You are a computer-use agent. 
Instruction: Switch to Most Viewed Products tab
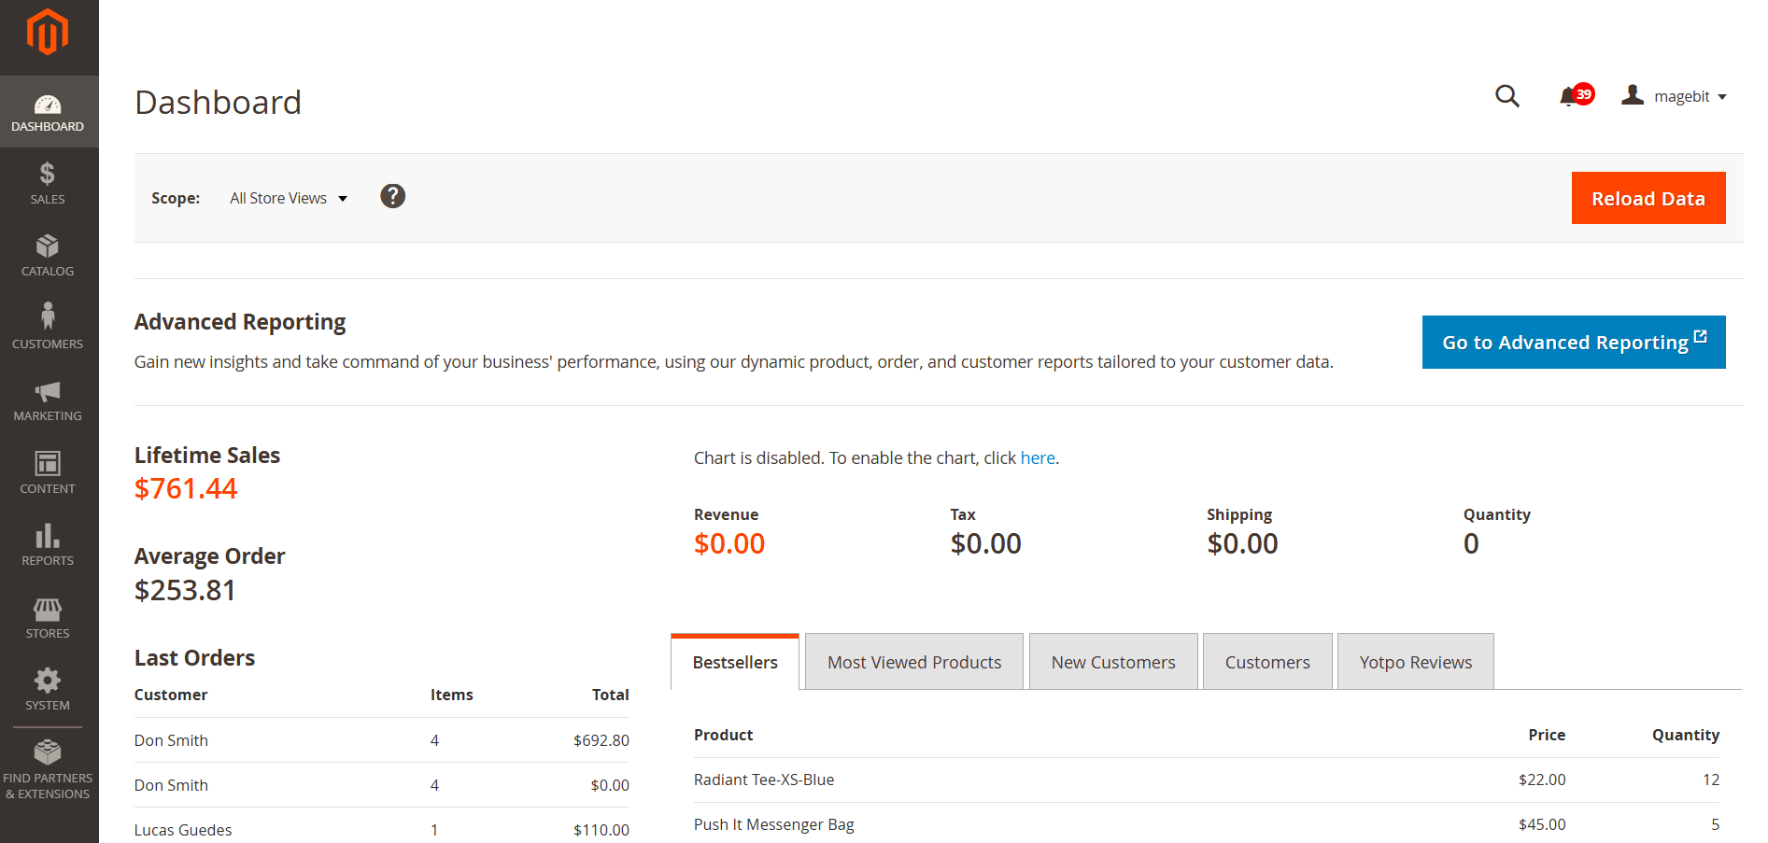click(x=913, y=662)
